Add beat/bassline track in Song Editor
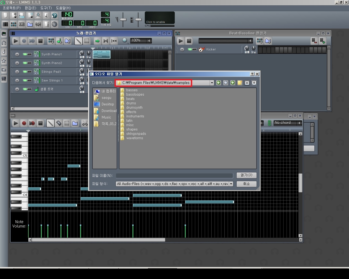The image size is (349, 279). [x=51, y=41]
